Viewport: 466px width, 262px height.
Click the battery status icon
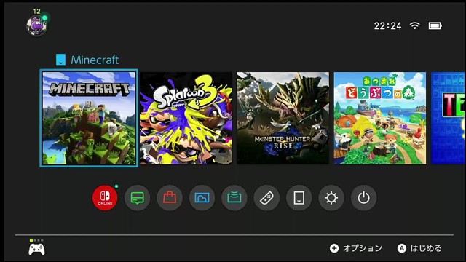coord(435,26)
